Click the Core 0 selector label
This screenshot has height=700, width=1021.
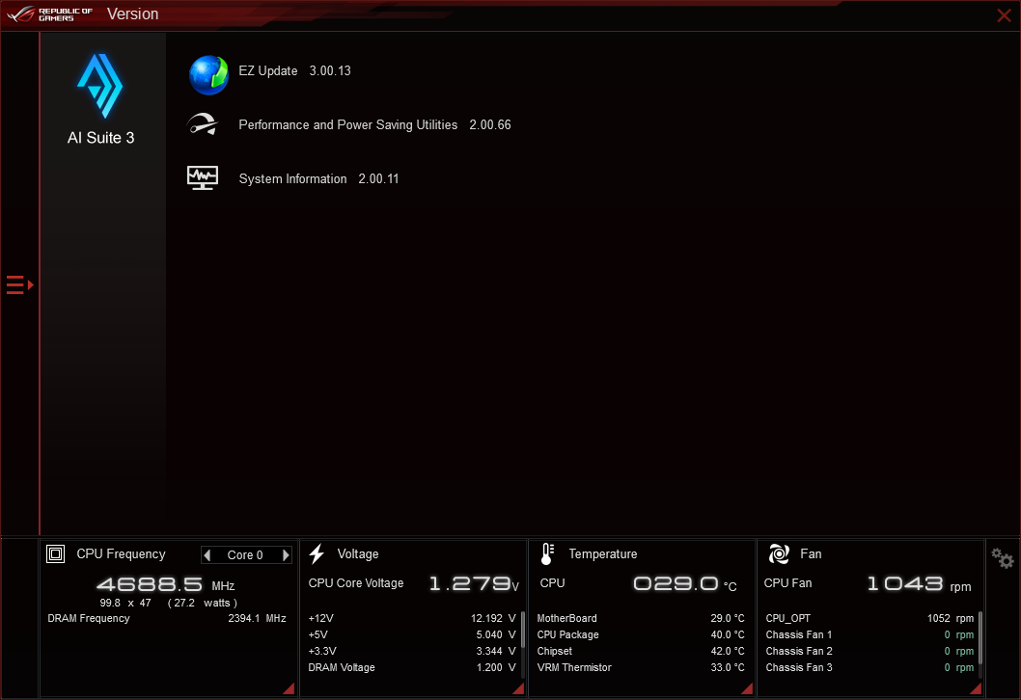pyautogui.click(x=245, y=555)
